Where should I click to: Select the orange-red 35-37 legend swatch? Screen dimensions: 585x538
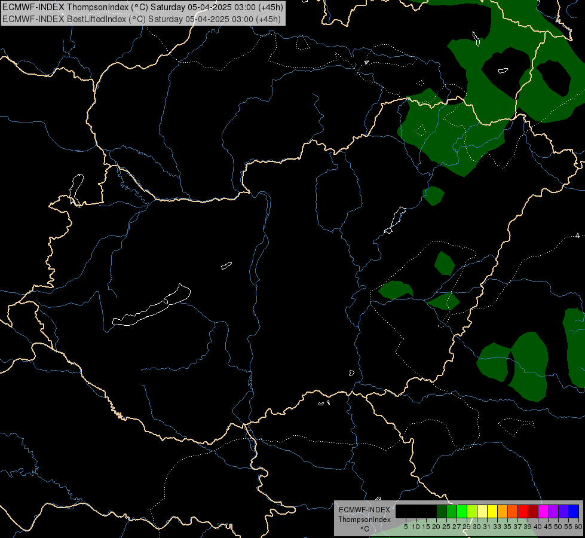[x=513, y=511]
